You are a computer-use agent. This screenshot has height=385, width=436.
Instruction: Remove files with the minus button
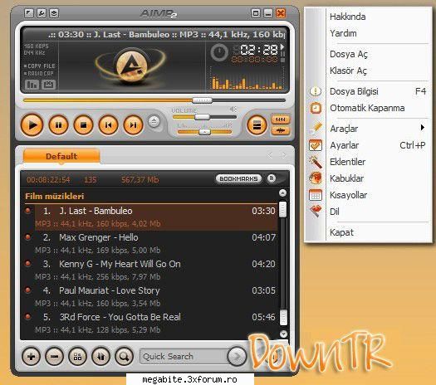54,356
